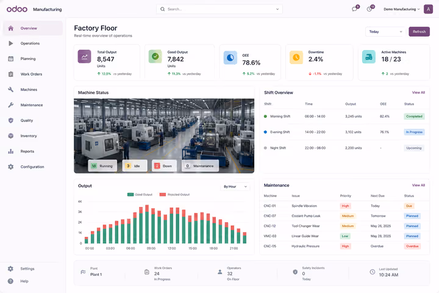The image size is (439, 293).
Task: Click the Overview home icon
Action: pyautogui.click(x=10, y=28)
